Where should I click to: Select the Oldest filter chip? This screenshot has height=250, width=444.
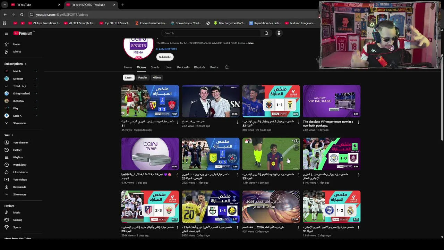[157, 77]
